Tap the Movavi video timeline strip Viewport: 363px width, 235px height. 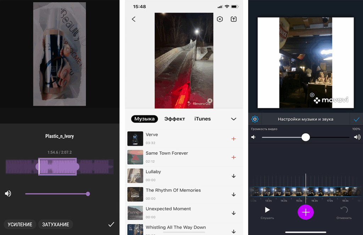306,192
